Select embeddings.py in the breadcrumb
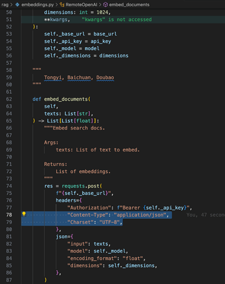This screenshot has height=284, width=225. pos(37,5)
